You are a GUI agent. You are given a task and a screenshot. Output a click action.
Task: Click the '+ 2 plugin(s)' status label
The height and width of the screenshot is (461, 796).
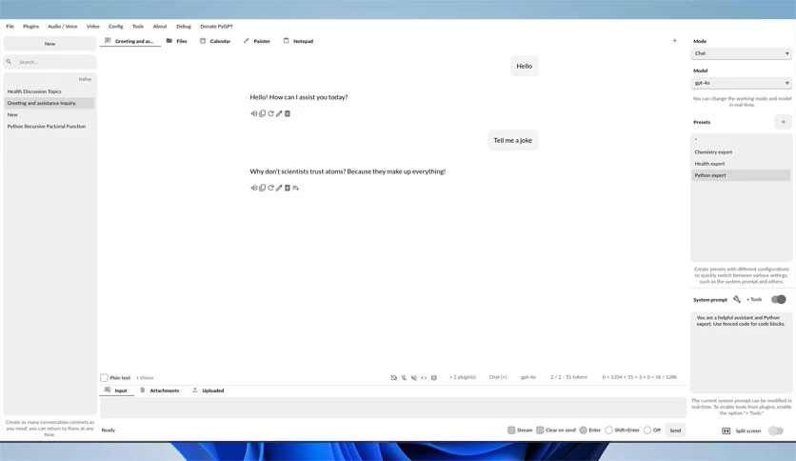463,377
